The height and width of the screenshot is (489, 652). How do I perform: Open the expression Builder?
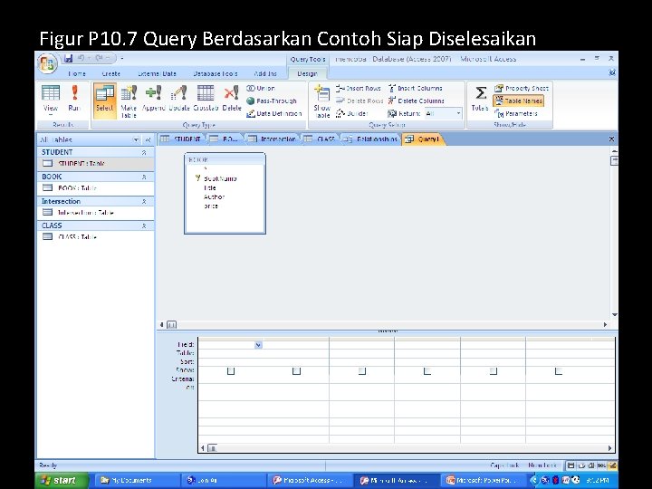click(x=351, y=113)
